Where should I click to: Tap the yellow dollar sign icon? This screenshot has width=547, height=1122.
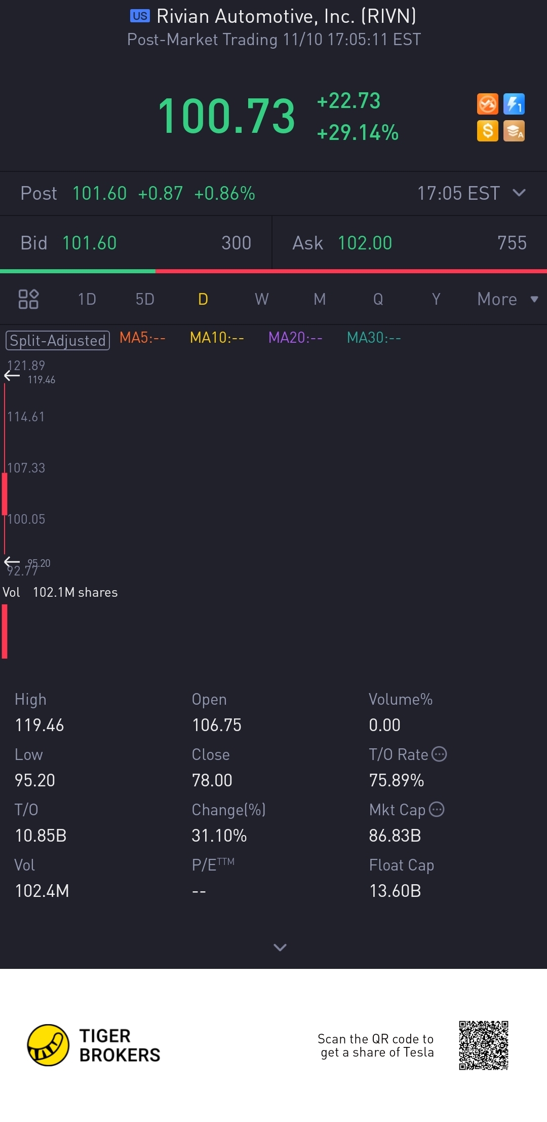pos(487,131)
